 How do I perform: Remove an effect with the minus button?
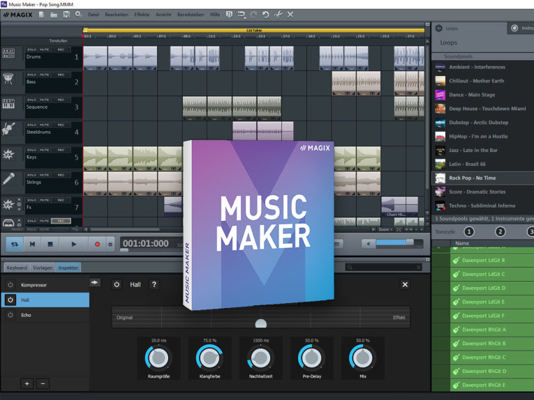pyautogui.click(x=43, y=384)
